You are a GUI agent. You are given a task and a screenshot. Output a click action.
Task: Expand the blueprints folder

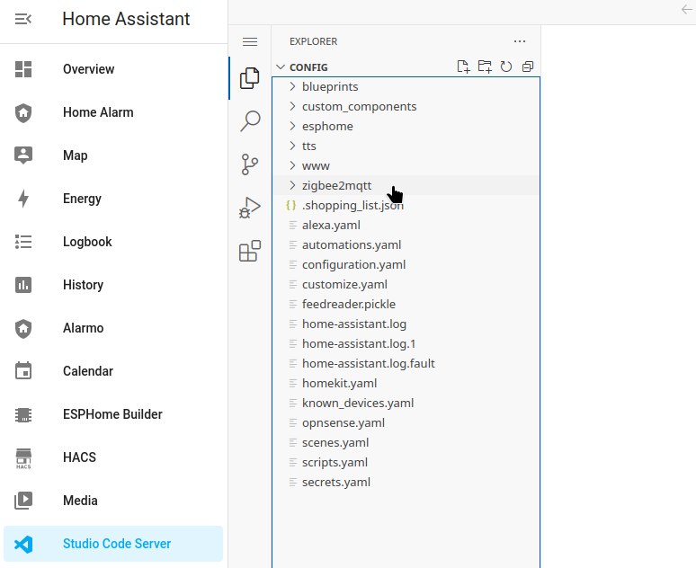point(406,87)
